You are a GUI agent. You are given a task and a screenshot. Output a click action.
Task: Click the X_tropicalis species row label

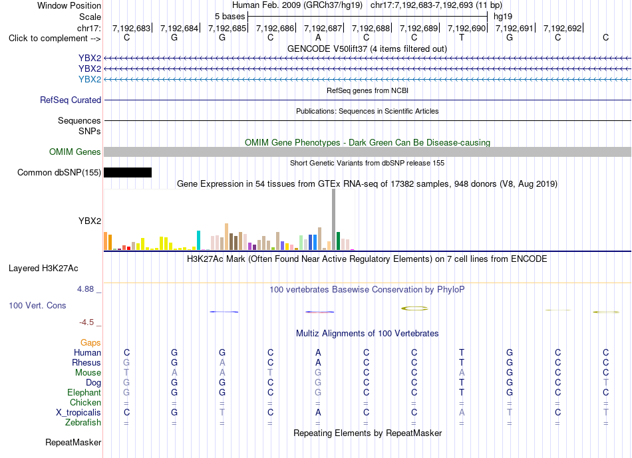[79, 413]
